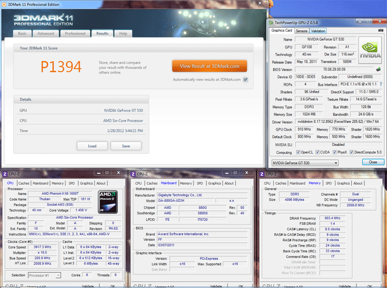This screenshot has width=387, height=288.
Task: Open Caches tab in the Memory CPU-Z window
Action: coord(281,183)
